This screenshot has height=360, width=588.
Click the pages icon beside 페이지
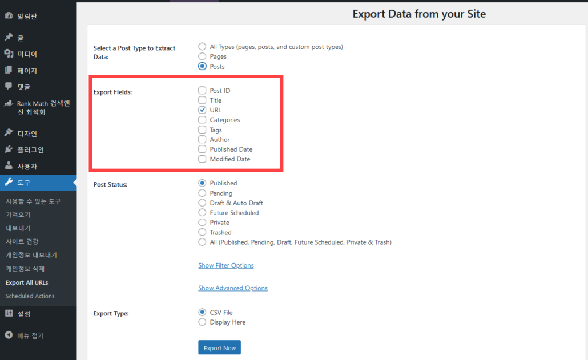9,70
